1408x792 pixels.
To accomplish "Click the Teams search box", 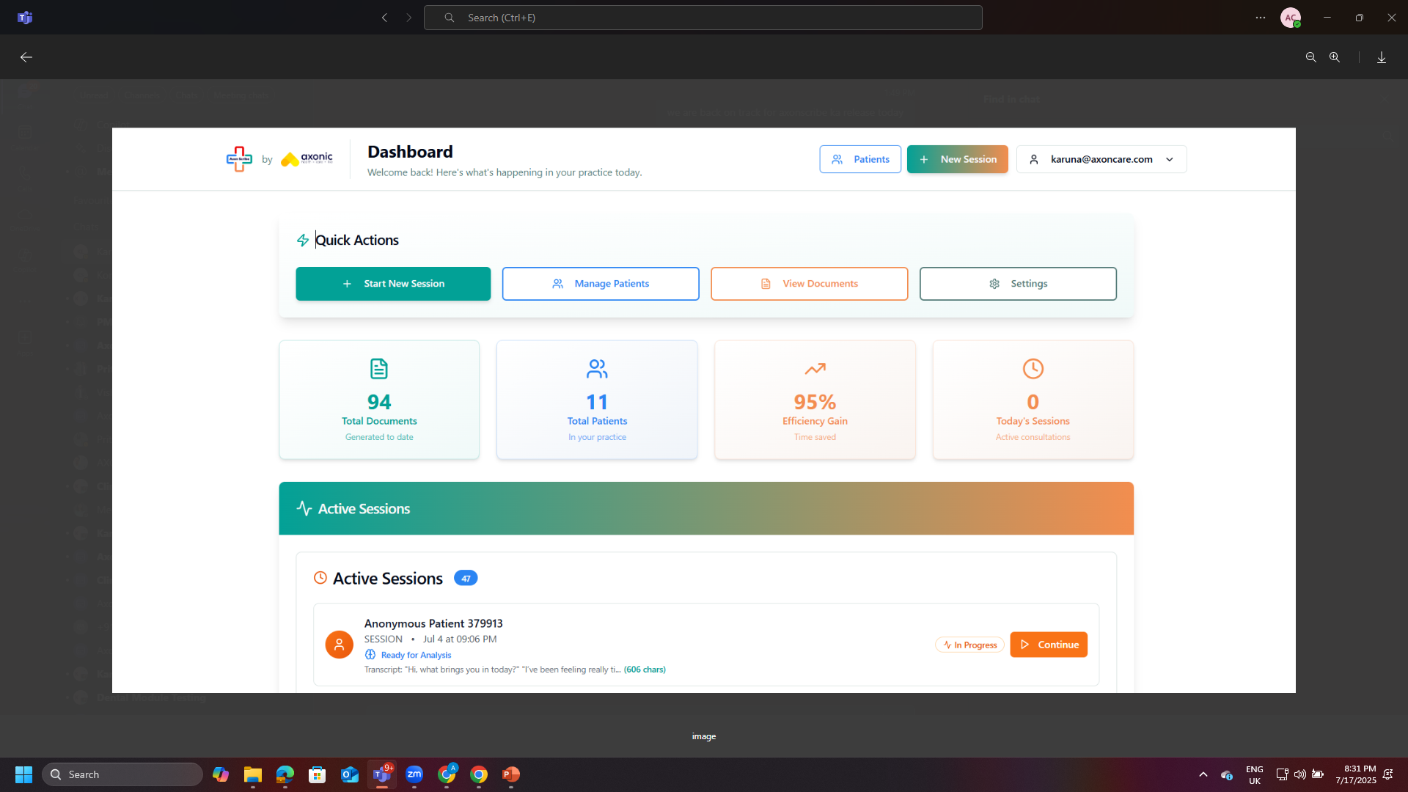I will click(x=703, y=18).
